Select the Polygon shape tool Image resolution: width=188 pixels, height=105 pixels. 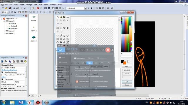click(x=64, y=39)
